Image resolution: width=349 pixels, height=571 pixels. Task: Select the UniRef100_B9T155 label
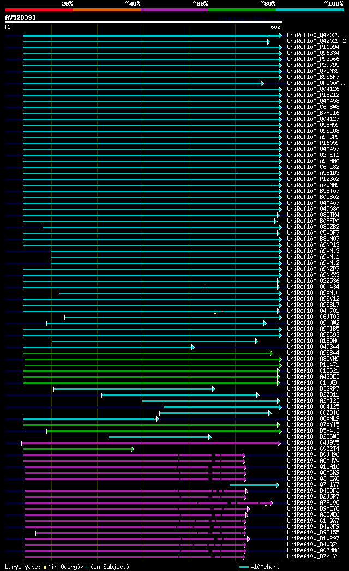313,533
